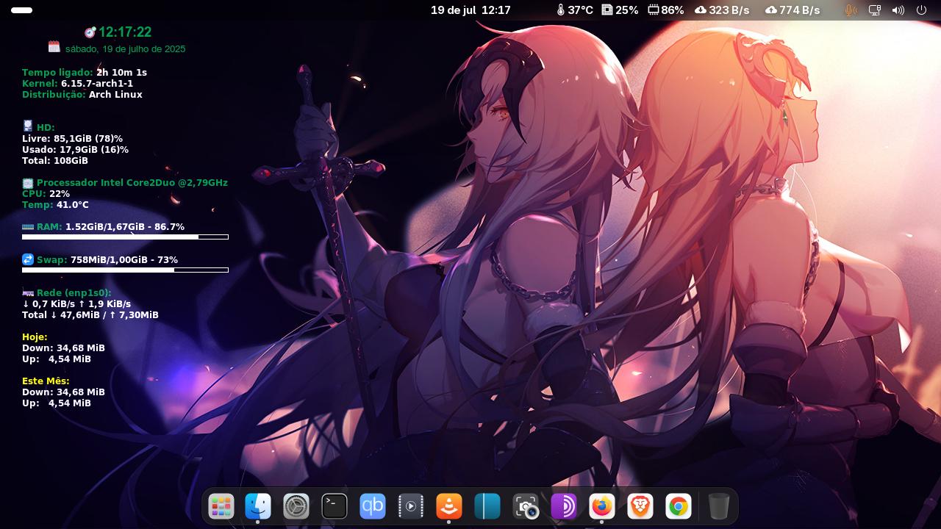The width and height of the screenshot is (941, 529).
Task: Open the Trash in the dock
Action: coord(719,506)
